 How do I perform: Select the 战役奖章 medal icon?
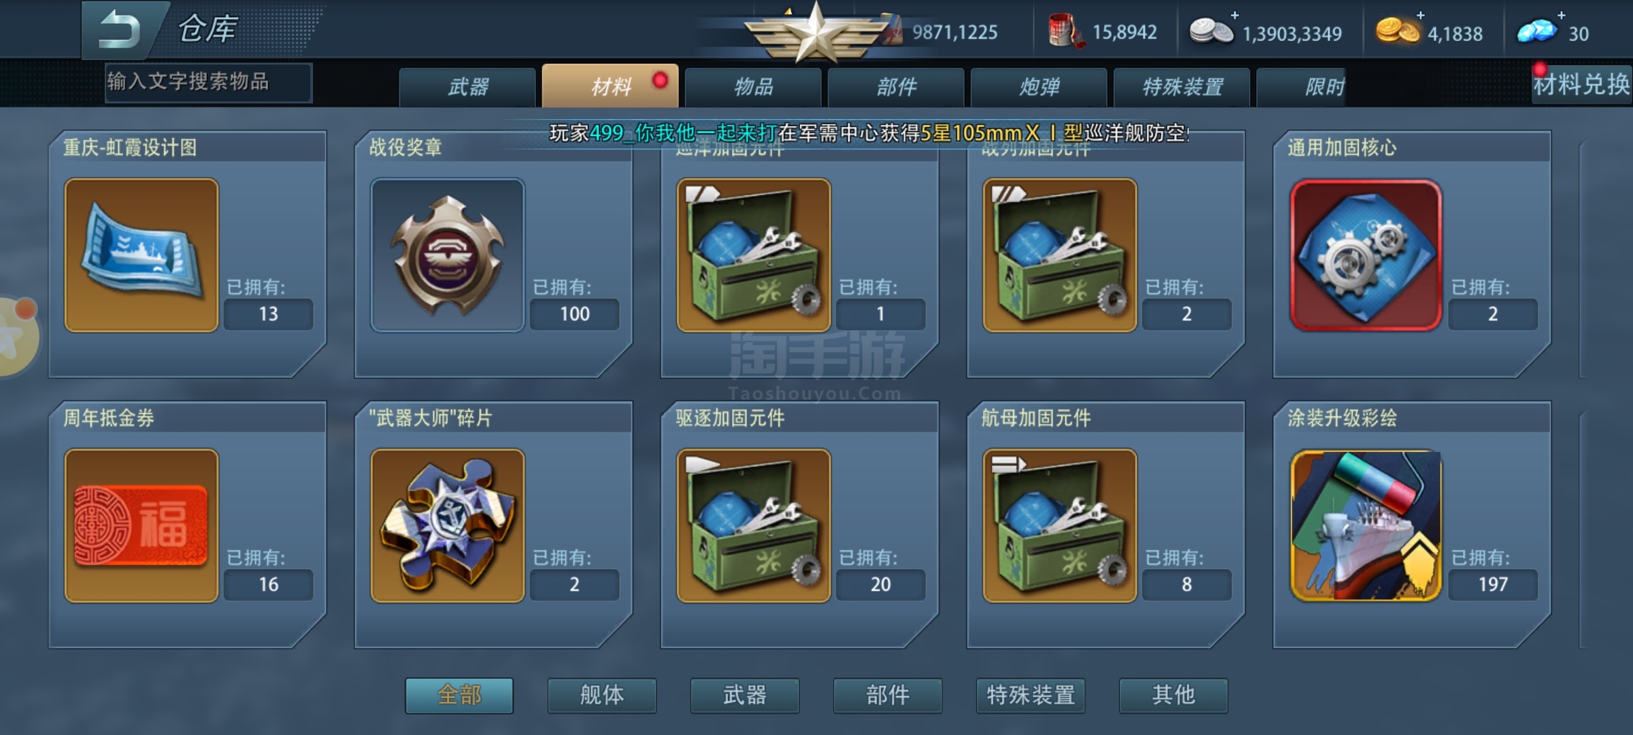448,255
